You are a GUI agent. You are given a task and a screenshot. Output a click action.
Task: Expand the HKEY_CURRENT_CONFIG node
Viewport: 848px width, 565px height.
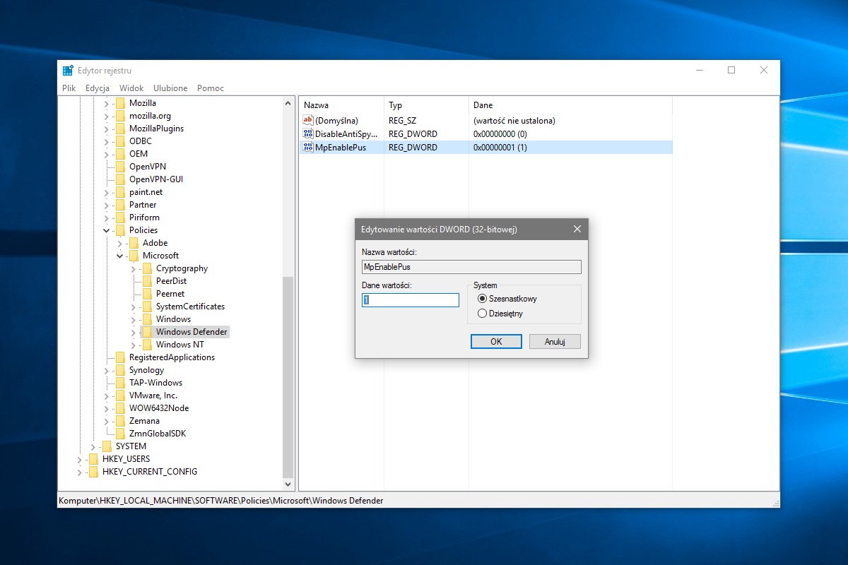[x=80, y=472]
